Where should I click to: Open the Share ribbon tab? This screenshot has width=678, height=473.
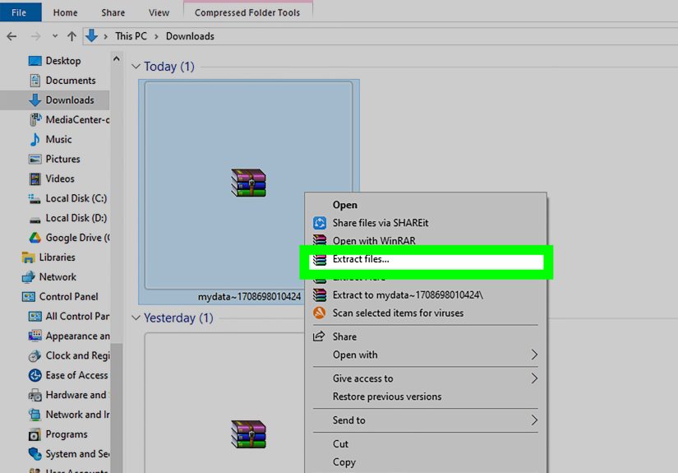point(113,12)
